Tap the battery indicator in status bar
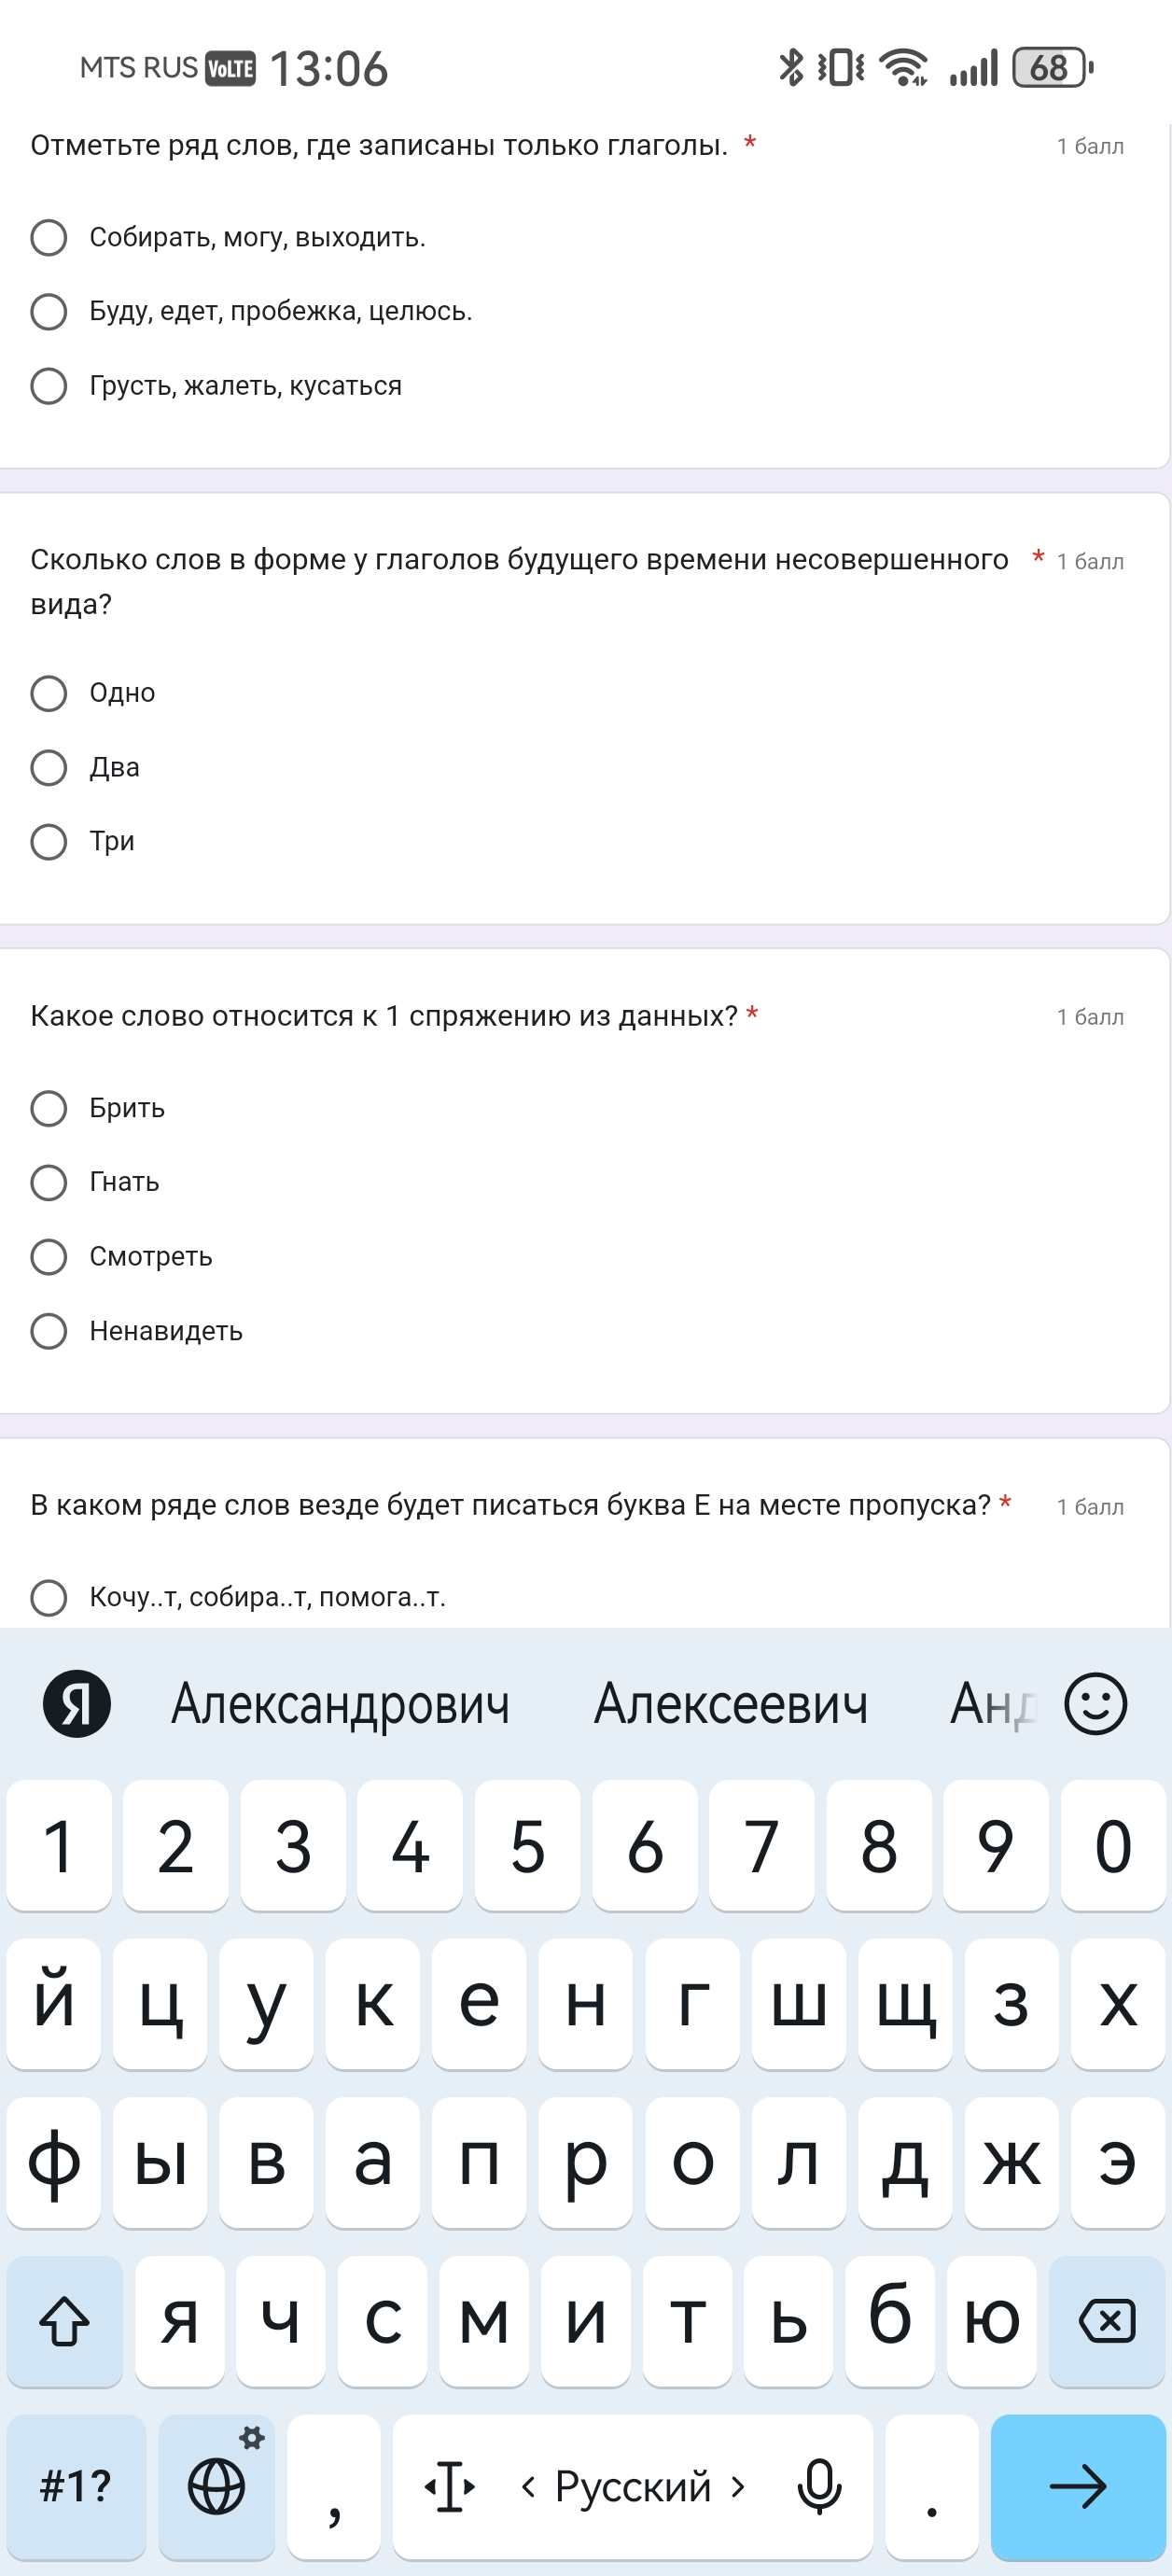The width and height of the screenshot is (1172, 2576). (x=1052, y=68)
